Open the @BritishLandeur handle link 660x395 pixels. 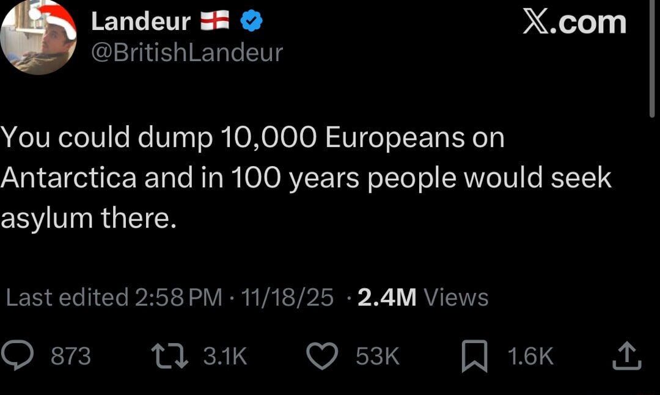(186, 53)
